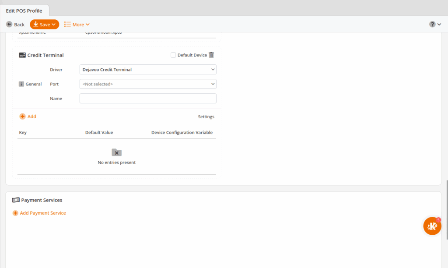Click the Name input field
The image size is (448, 268).
tap(148, 99)
